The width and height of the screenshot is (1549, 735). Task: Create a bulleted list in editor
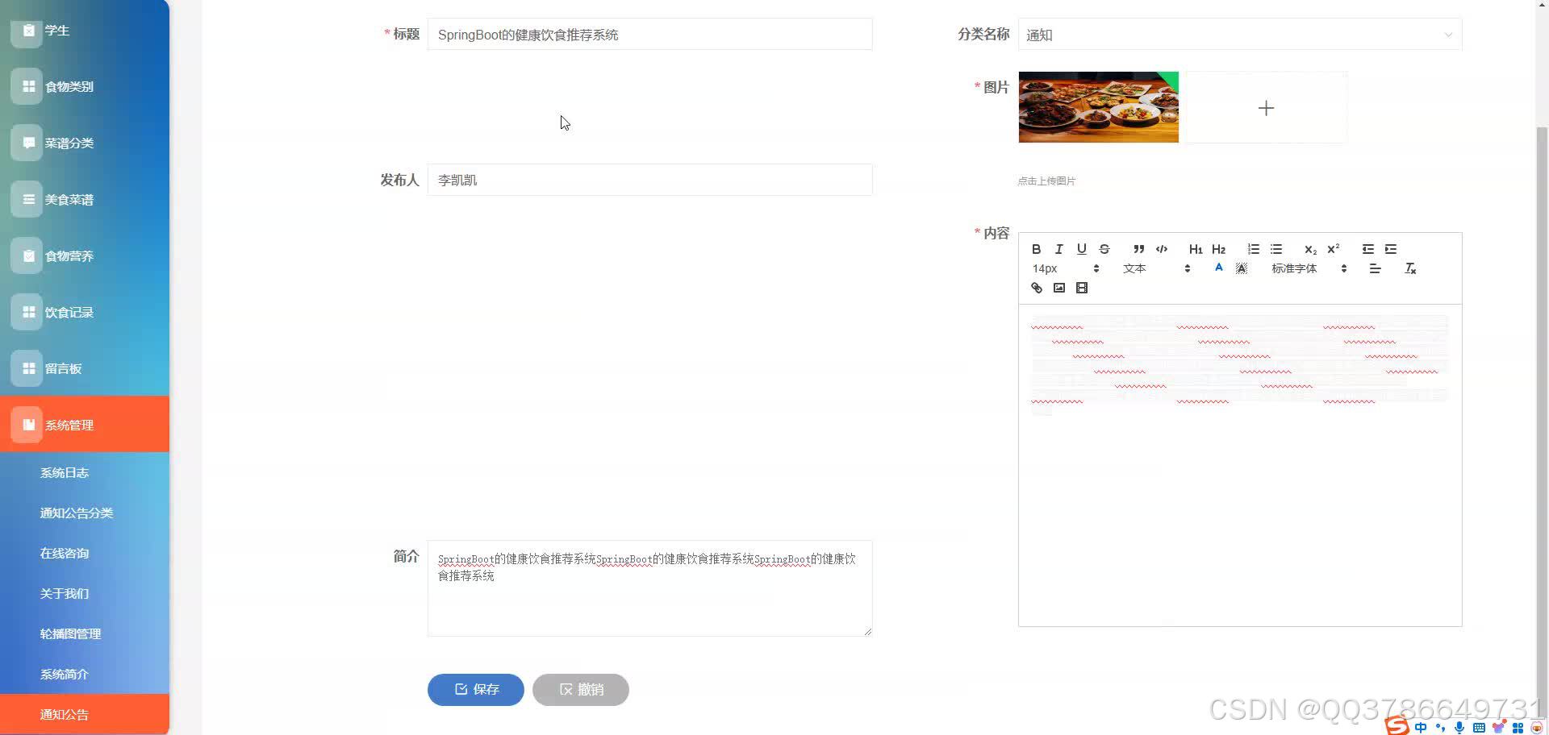coord(1276,249)
